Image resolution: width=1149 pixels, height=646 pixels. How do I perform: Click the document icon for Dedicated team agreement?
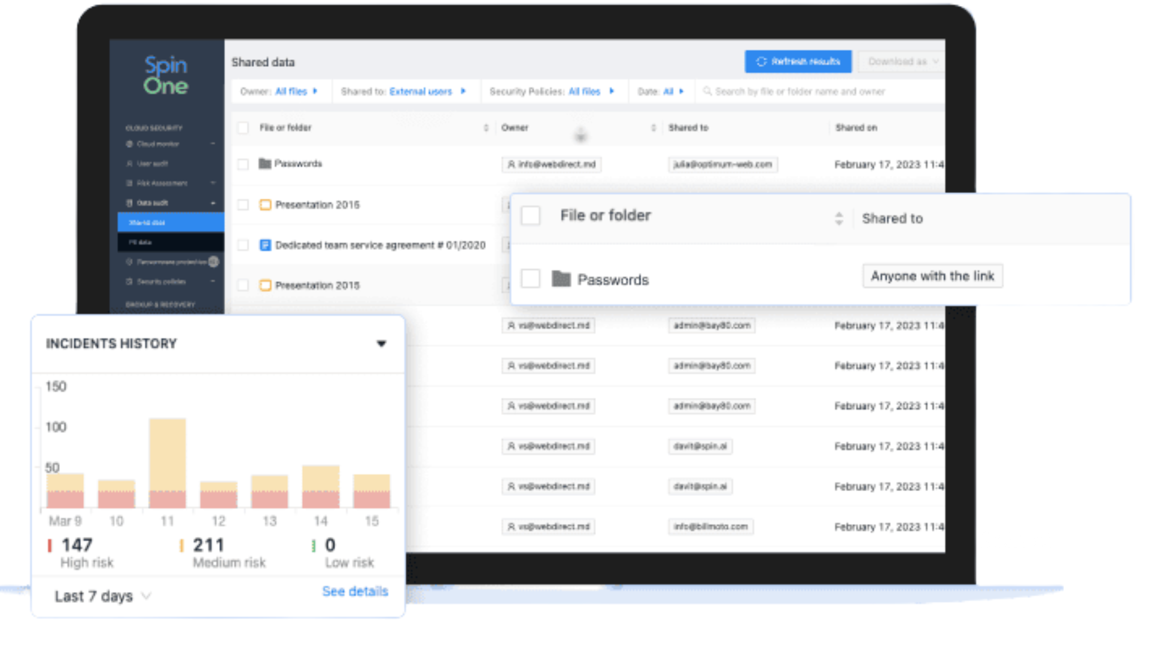coord(265,245)
